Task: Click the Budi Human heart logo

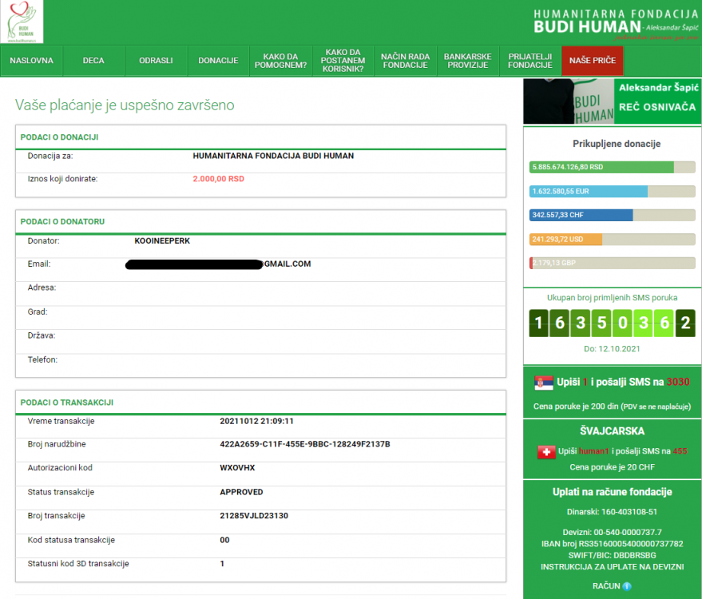Action: pyautogui.click(x=22, y=22)
